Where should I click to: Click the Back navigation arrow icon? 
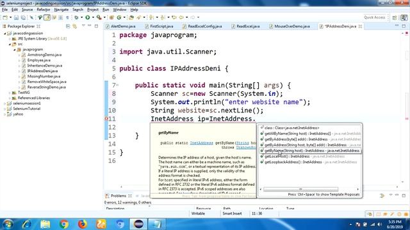tap(181, 17)
